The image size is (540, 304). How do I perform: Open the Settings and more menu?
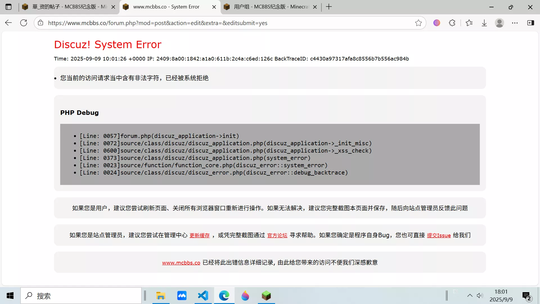[515, 23]
